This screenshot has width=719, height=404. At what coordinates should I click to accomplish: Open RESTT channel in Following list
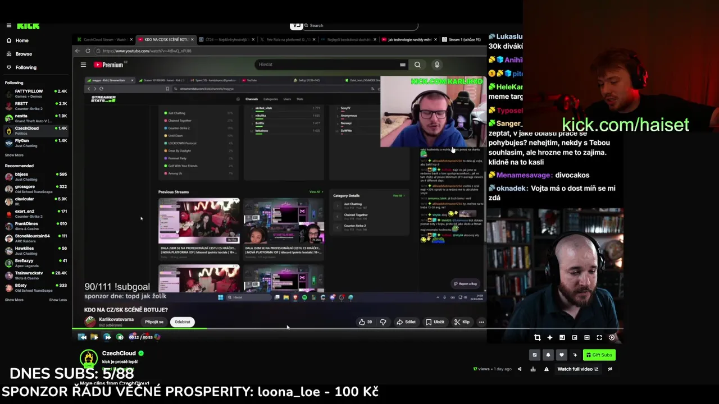point(36,105)
